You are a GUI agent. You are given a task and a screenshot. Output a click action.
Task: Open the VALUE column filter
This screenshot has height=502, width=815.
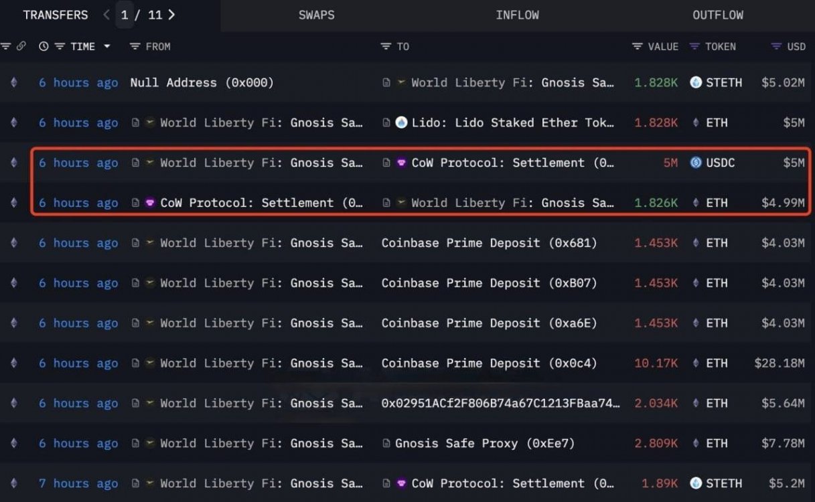[x=637, y=46]
